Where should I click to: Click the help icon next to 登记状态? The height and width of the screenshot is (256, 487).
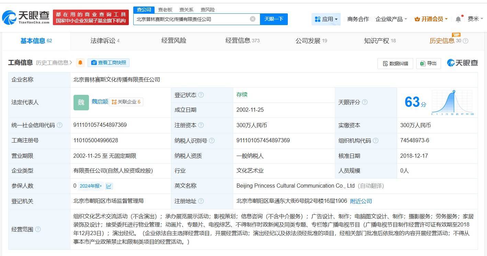tap(201, 95)
